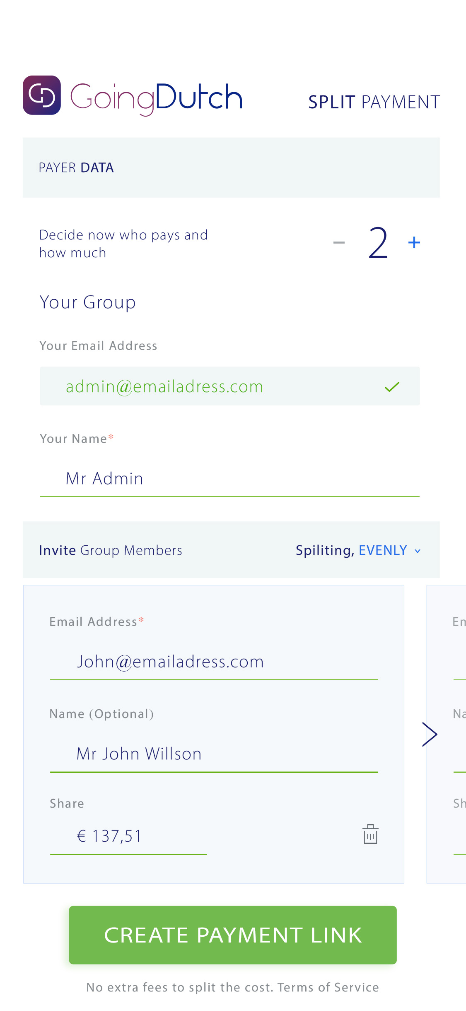
Task: Open the Terms of Service link
Action: [x=328, y=987]
